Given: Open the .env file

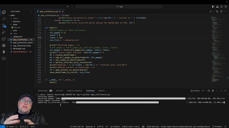Looking at the screenshot, I should (15, 33).
